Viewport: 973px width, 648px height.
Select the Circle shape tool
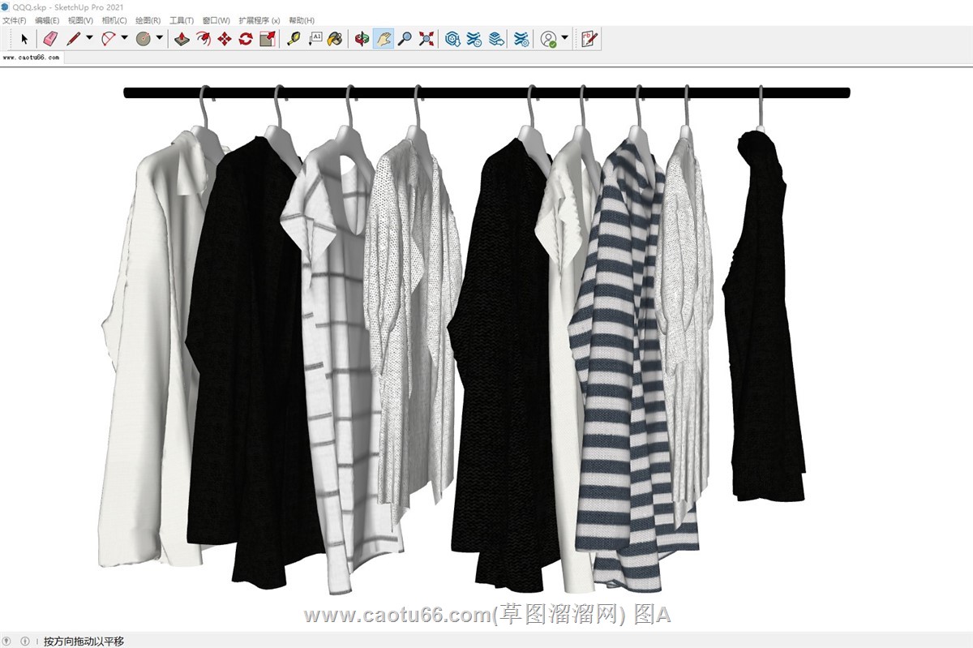[144, 38]
